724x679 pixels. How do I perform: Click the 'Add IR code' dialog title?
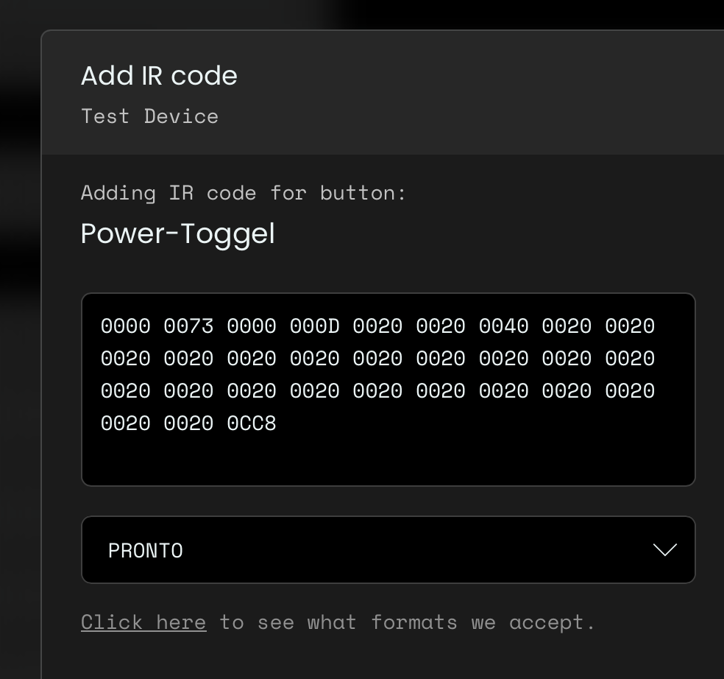point(160,75)
